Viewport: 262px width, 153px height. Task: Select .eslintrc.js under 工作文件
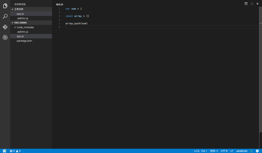coord(31,18)
